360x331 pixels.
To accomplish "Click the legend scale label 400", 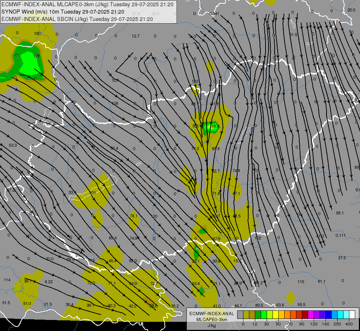I will pos(349,324).
